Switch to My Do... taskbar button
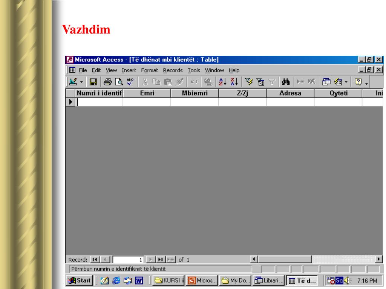This screenshot has height=289, width=386. point(235,280)
